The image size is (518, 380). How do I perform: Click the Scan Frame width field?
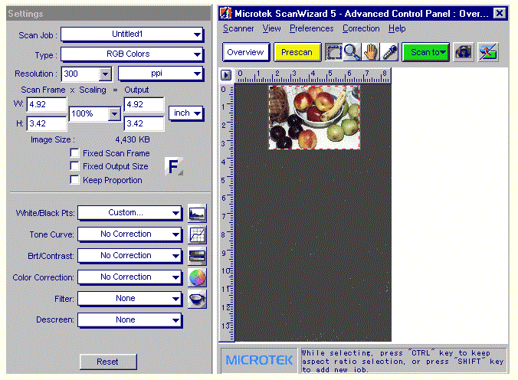click(47, 105)
